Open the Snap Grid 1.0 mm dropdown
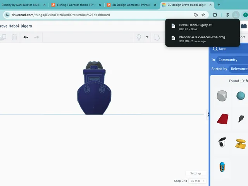Screen dimensions: 248x186 pyautogui.click(x=197, y=181)
